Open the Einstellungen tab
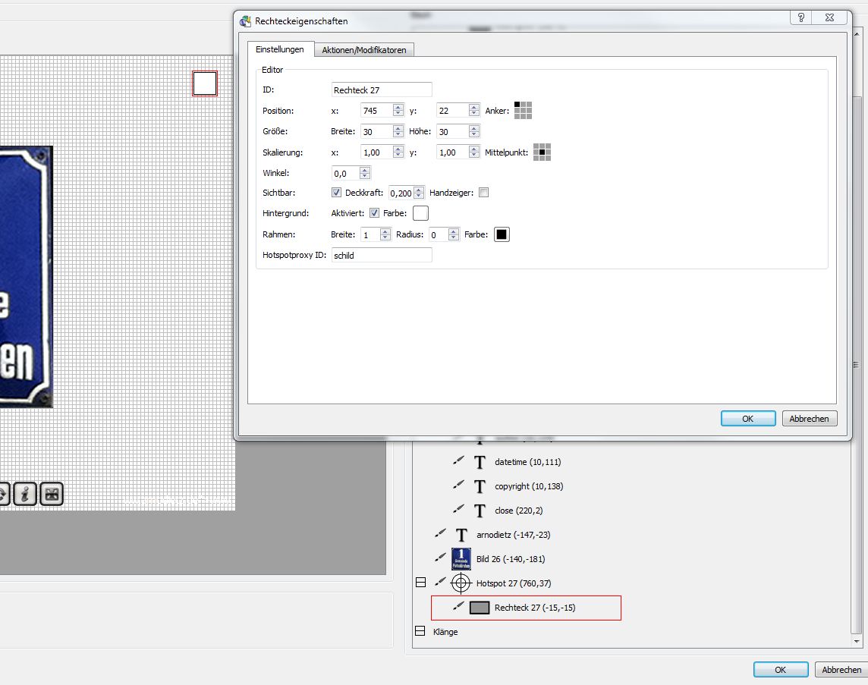This screenshot has width=868, height=685. click(279, 49)
